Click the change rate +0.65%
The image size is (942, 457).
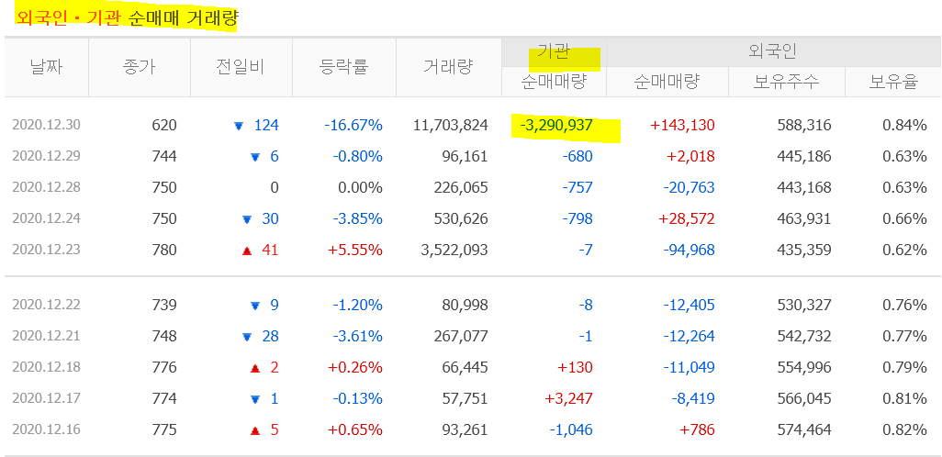coord(355,430)
